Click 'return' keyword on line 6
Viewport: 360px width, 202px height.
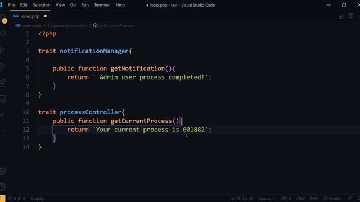[78, 77]
